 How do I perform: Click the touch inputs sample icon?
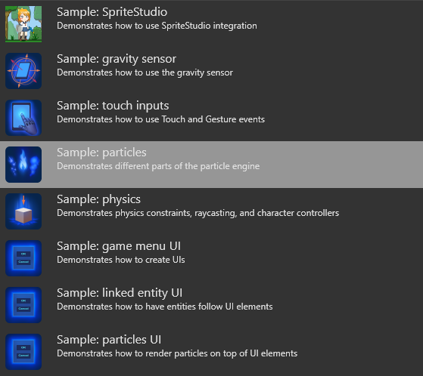tap(23, 118)
